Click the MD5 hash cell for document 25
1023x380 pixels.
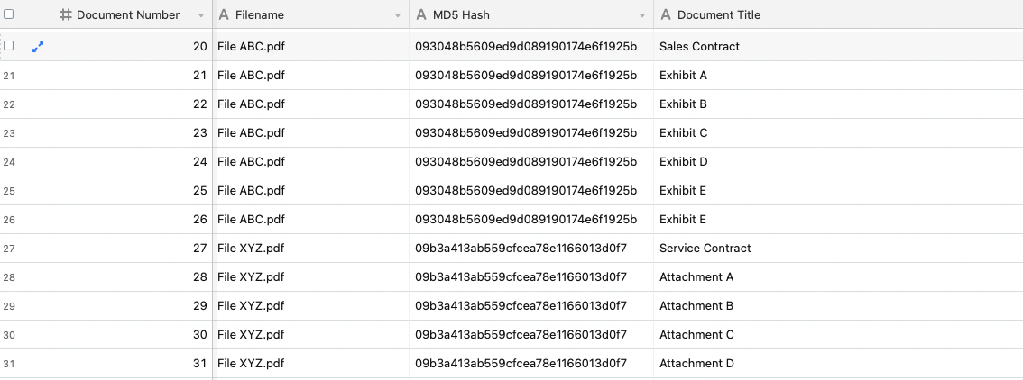coord(531,191)
